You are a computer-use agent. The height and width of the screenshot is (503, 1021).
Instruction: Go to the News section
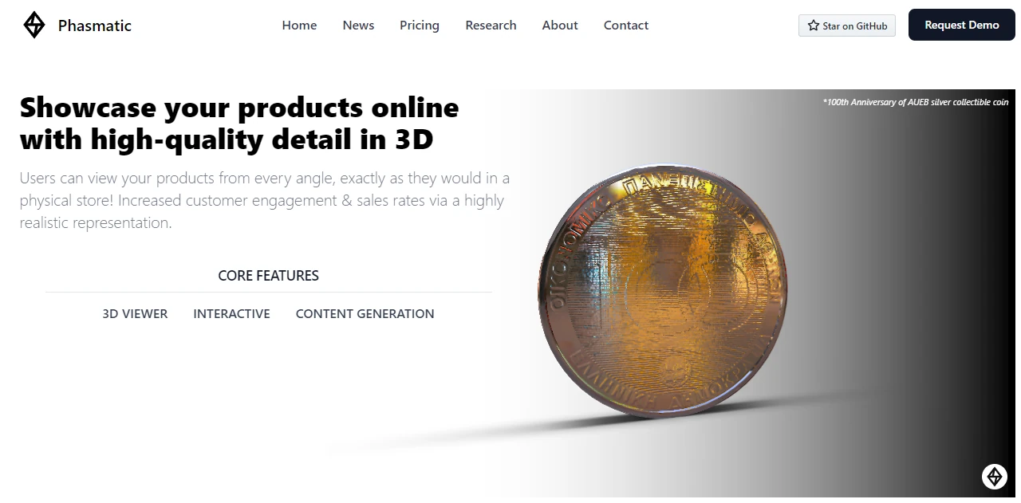tap(358, 26)
